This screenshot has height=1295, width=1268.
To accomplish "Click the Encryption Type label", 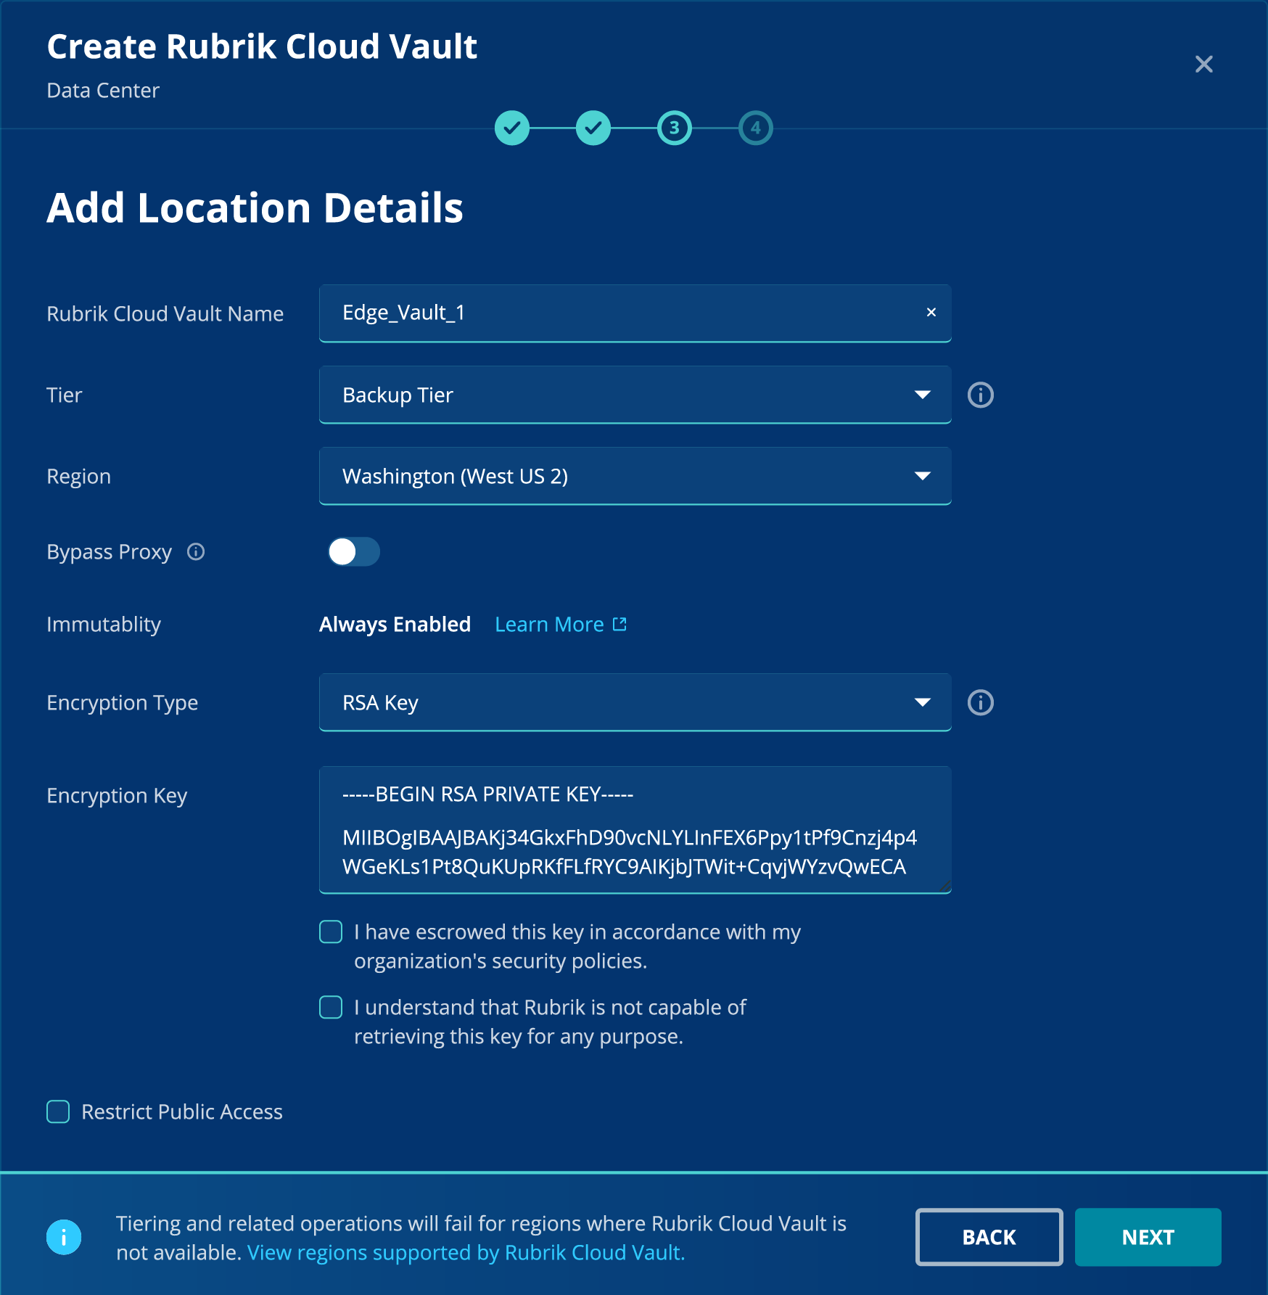I will [122, 703].
